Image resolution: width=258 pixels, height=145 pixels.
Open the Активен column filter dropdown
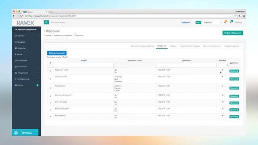point(222,65)
